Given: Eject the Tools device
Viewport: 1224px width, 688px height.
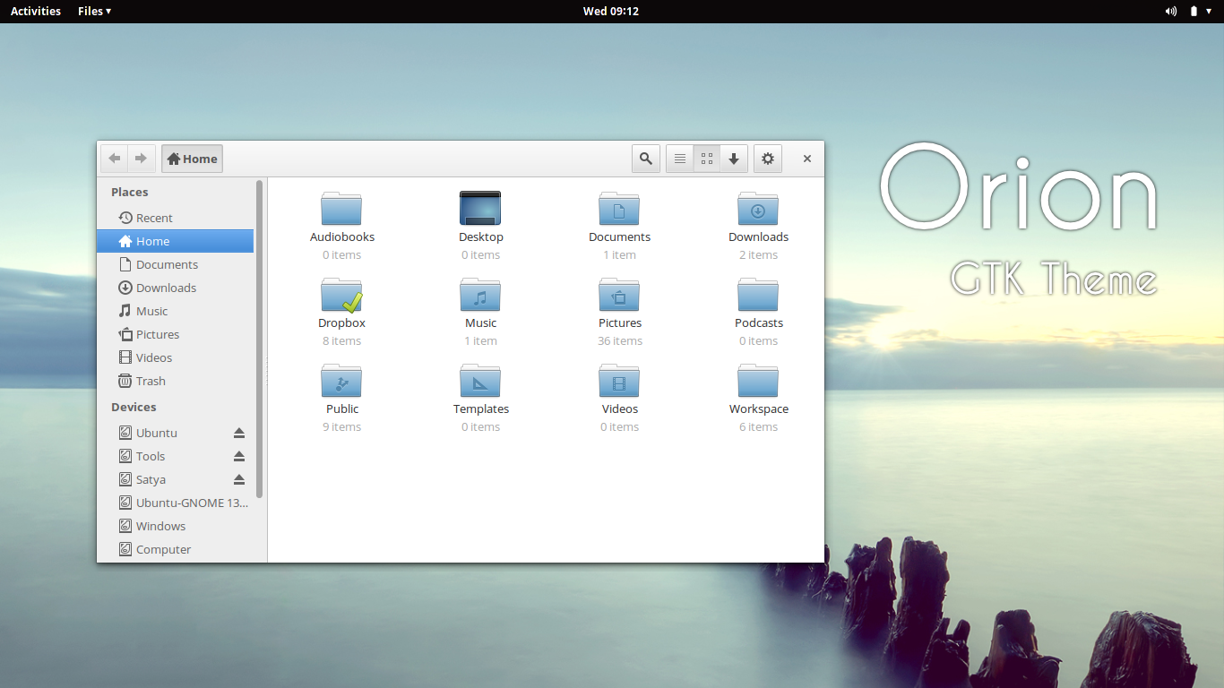Looking at the screenshot, I should click(x=239, y=456).
